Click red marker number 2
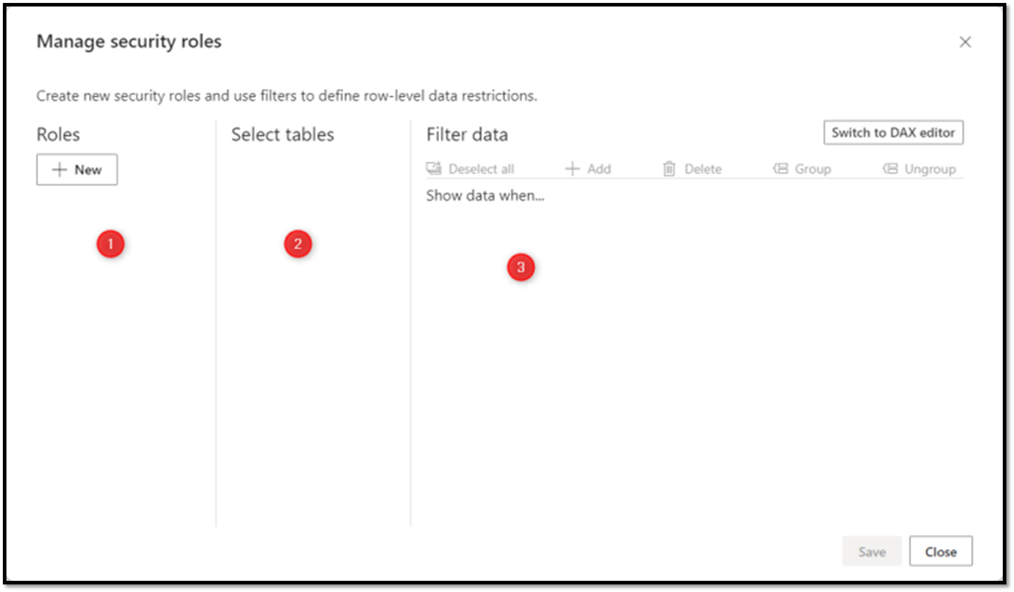This screenshot has width=1014, height=592. tap(298, 244)
